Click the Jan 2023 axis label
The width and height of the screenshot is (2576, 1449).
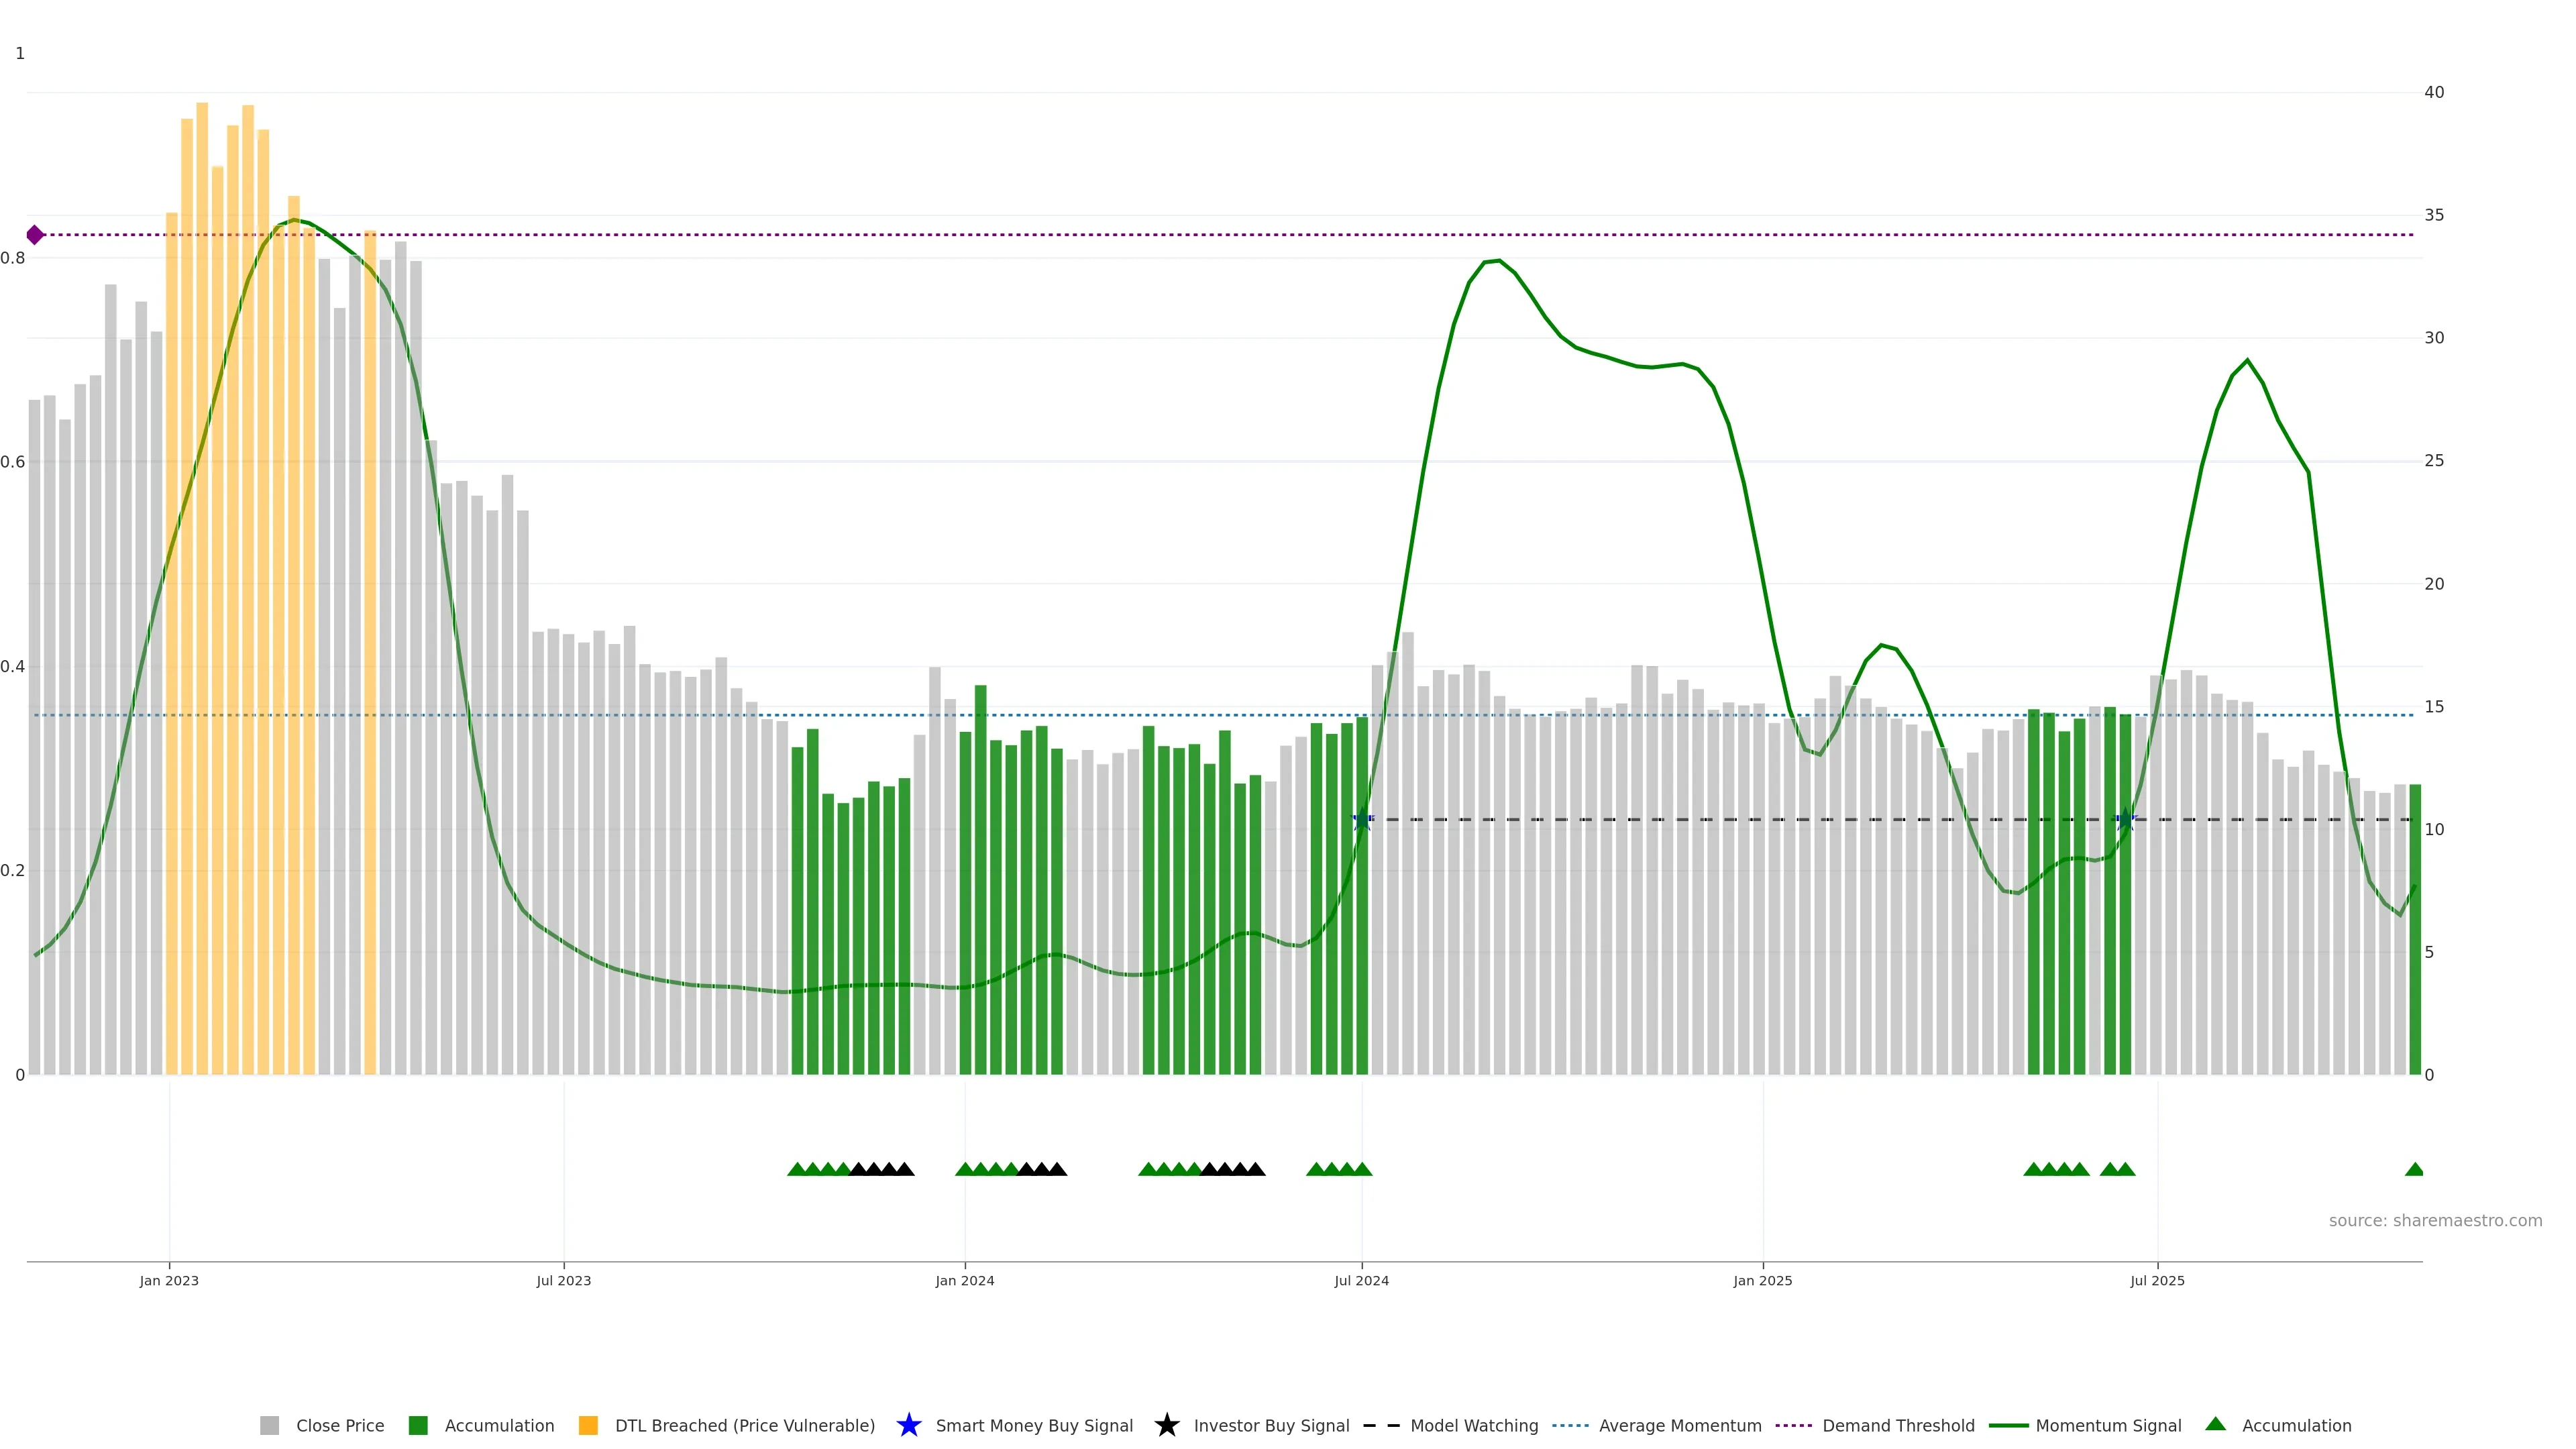click(169, 1280)
